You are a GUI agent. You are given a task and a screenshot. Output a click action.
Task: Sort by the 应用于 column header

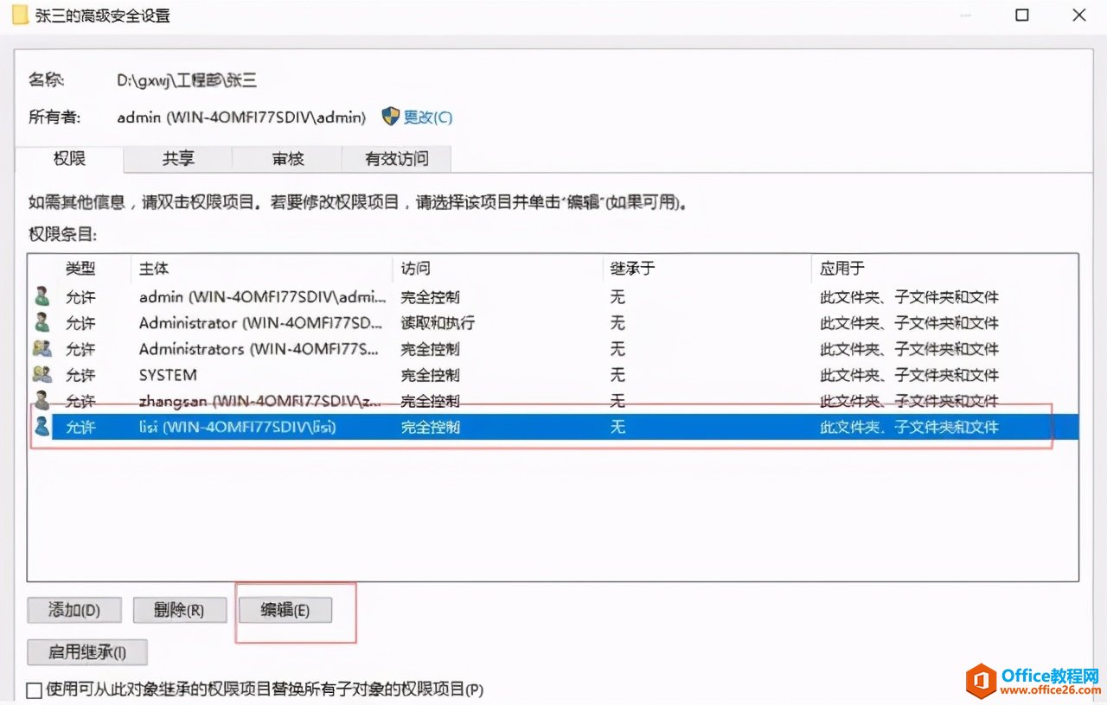(944, 269)
